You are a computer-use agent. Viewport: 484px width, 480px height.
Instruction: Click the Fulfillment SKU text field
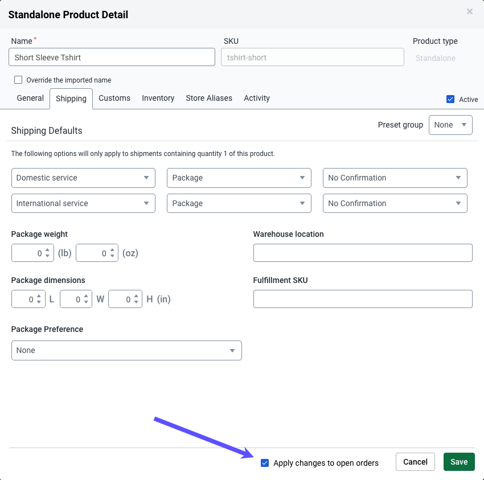tap(363, 299)
